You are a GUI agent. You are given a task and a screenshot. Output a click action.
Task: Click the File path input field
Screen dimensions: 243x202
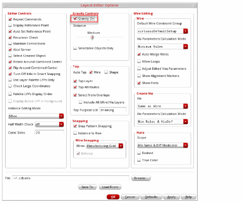pyautogui.click(x=71, y=178)
